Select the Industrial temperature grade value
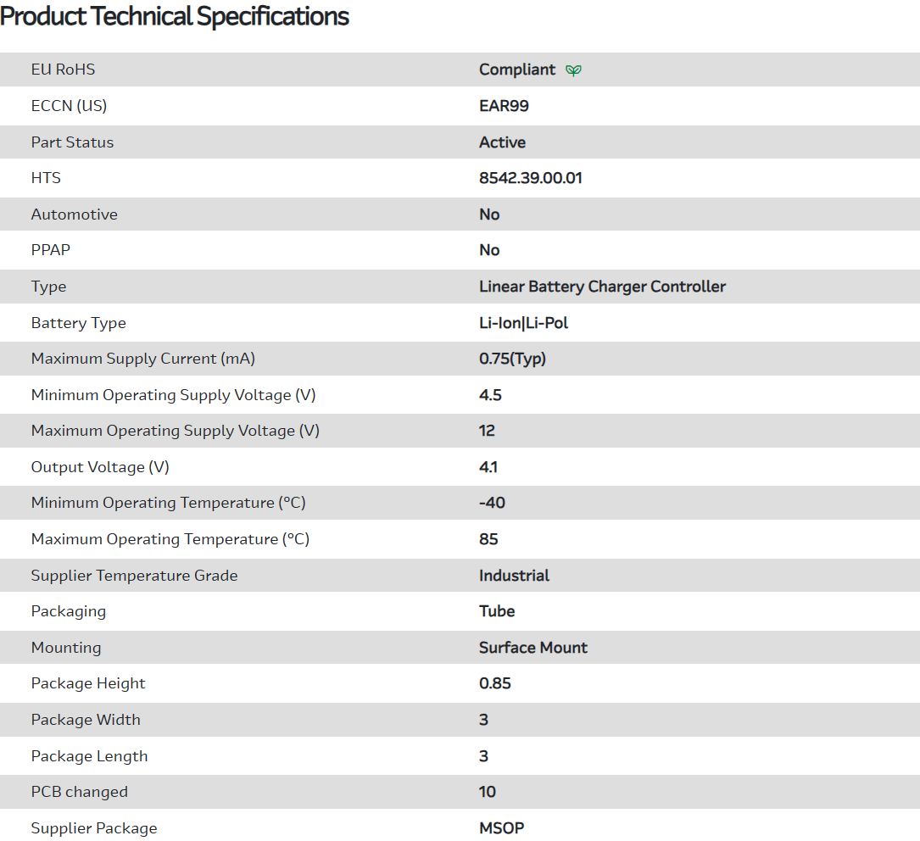Viewport: 920px width, 841px height. [514, 576]
